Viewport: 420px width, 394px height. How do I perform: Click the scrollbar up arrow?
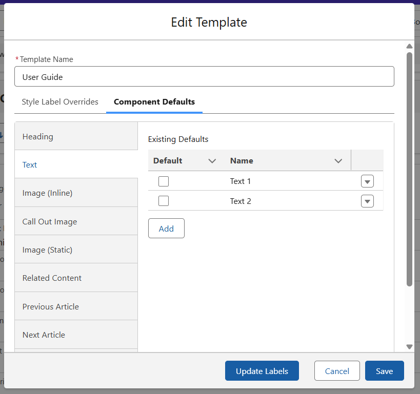(409, 46)
